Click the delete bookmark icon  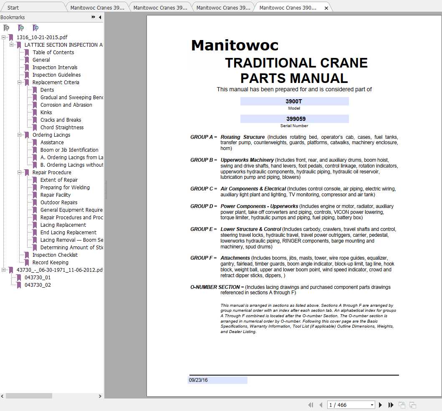point(6,28)
